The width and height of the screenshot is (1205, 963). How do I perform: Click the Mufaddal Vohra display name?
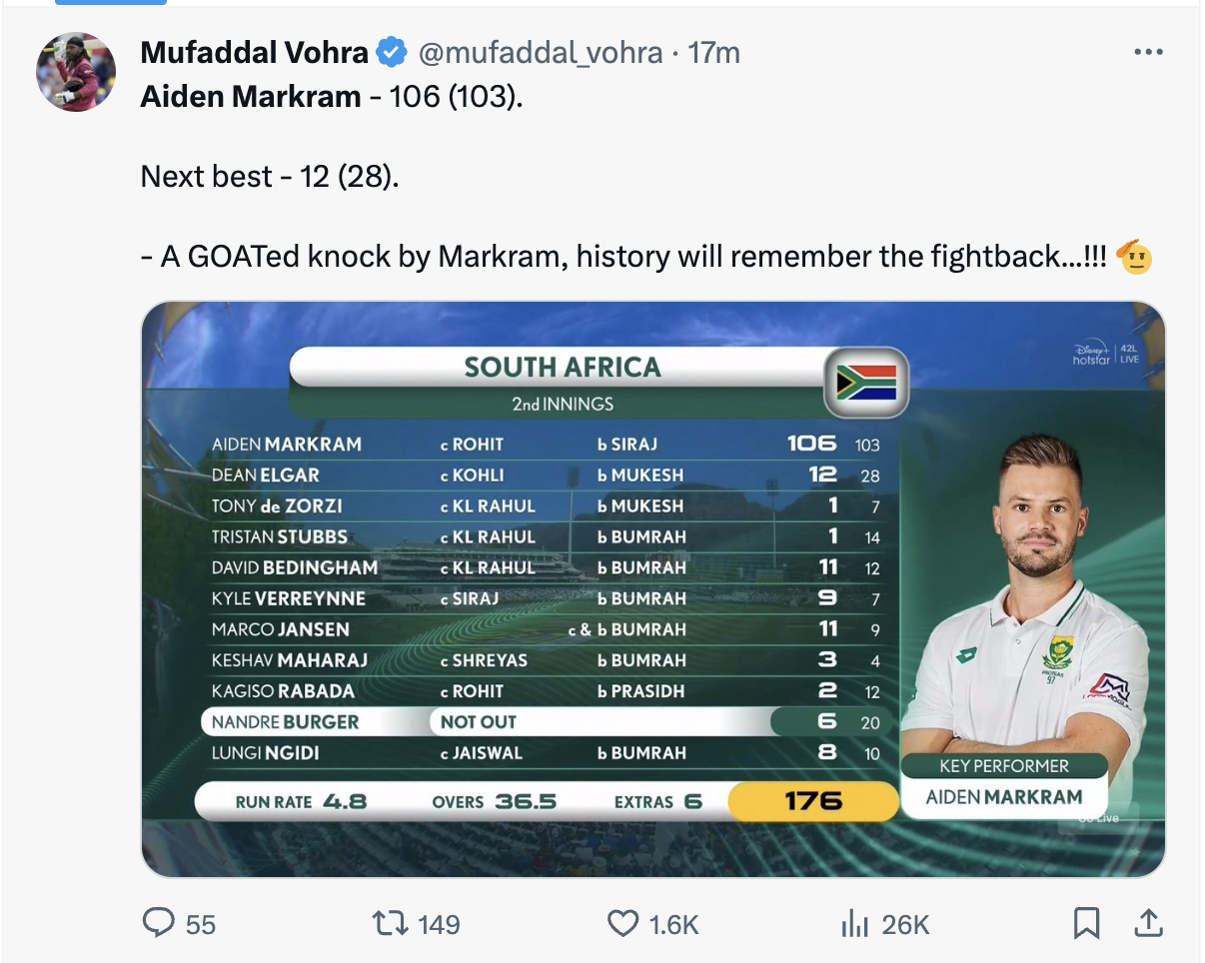click(x=255, y=52)
